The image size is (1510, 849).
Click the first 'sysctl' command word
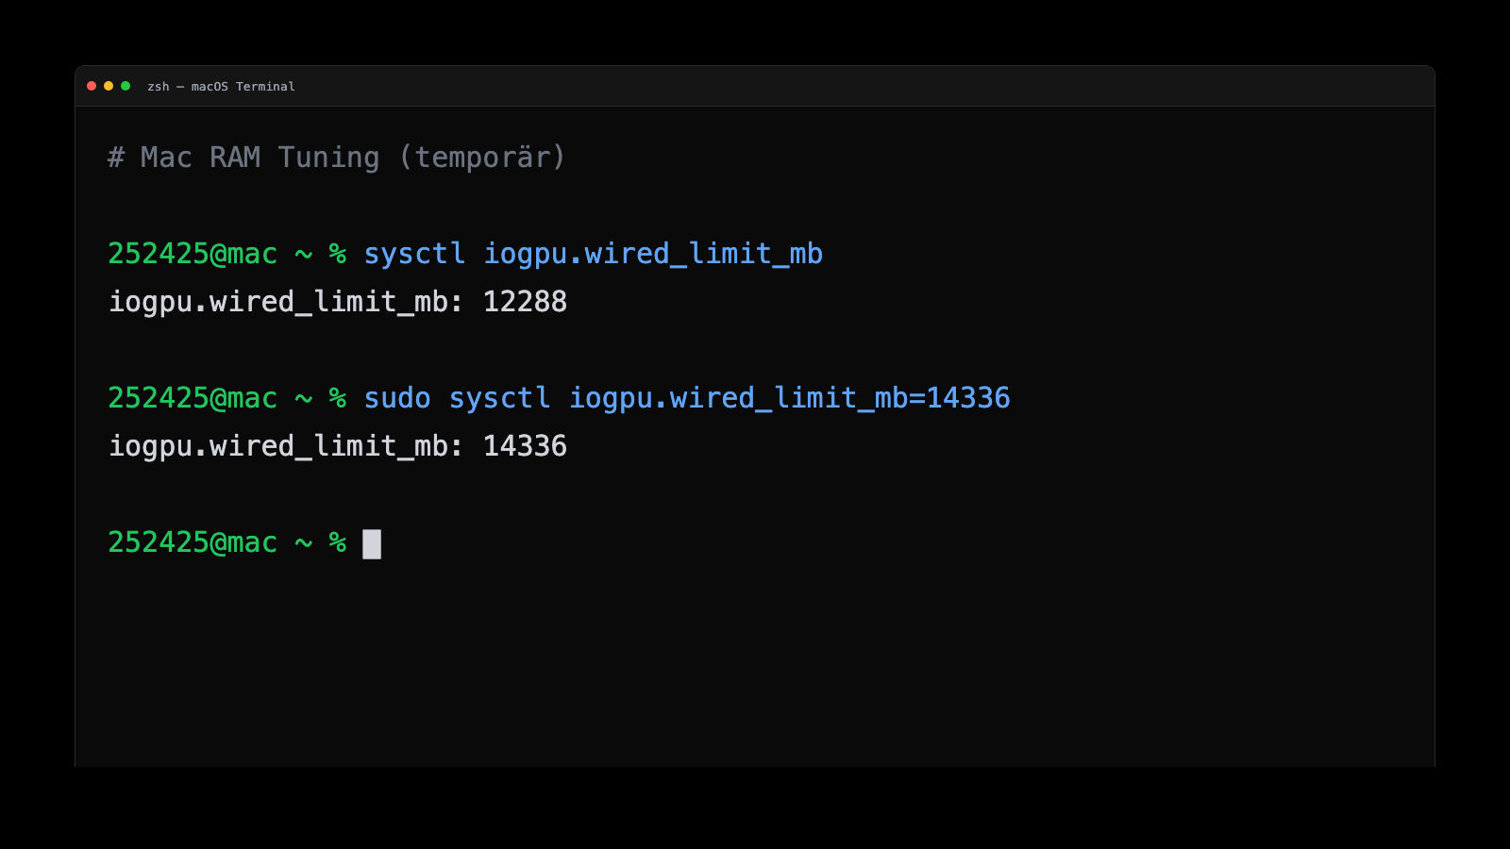[x=414, y=255]
